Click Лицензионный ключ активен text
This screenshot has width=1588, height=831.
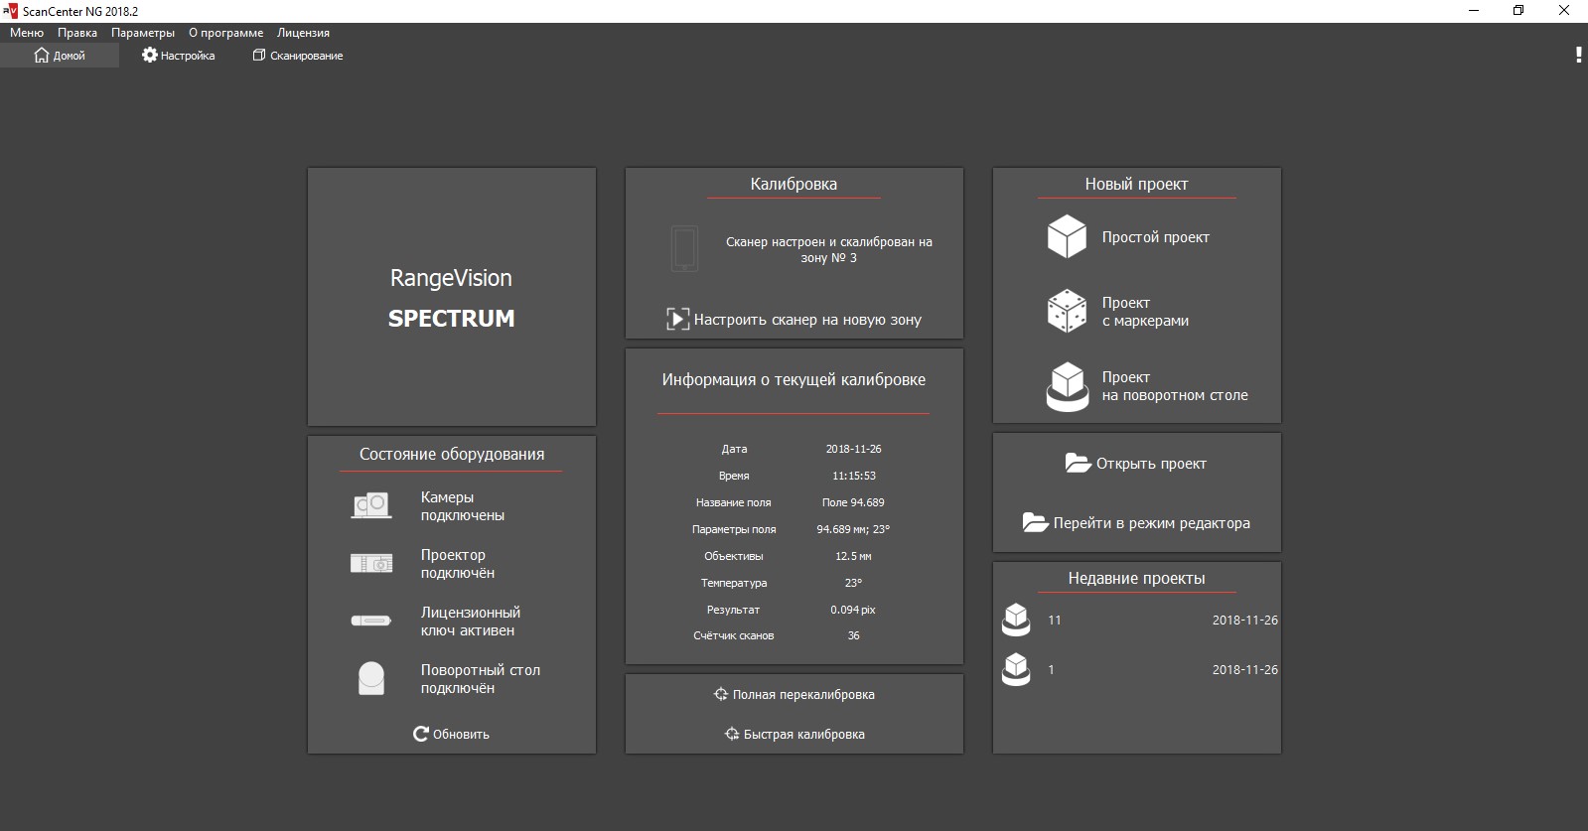471,622
